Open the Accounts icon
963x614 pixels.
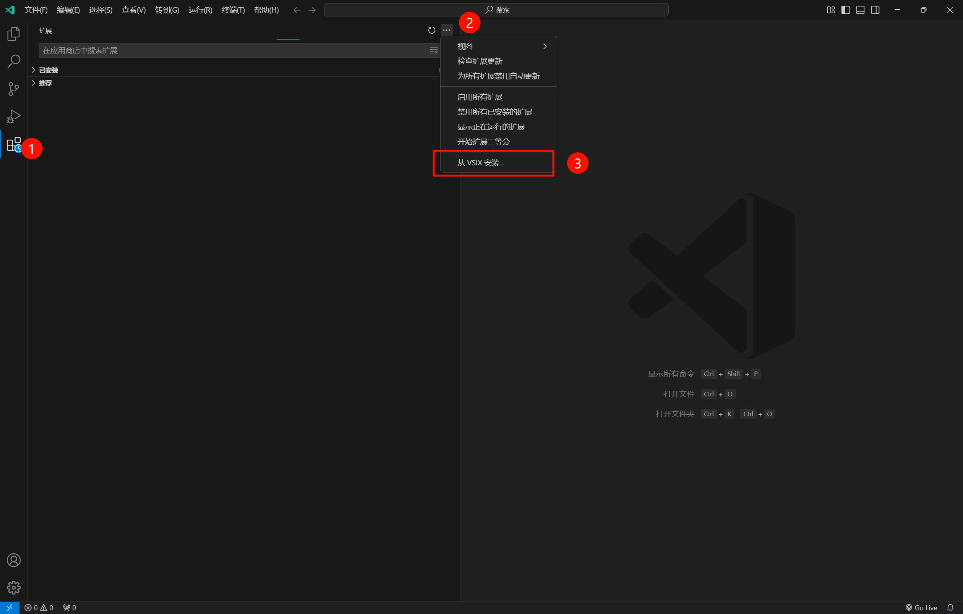14,560
